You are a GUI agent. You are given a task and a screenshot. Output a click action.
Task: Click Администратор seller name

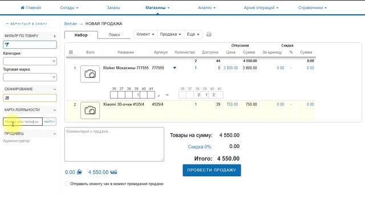(17, 141)
